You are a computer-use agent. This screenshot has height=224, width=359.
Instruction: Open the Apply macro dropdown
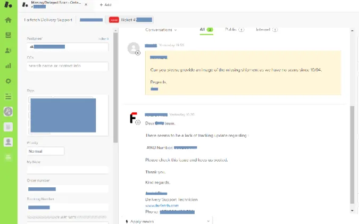coord(168,221)
